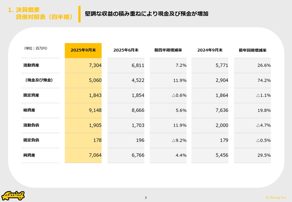Select the highlighted 2025年9月末 column header
Image resolution: width=292 pixels, height=202 pixels.
(83, 50)
